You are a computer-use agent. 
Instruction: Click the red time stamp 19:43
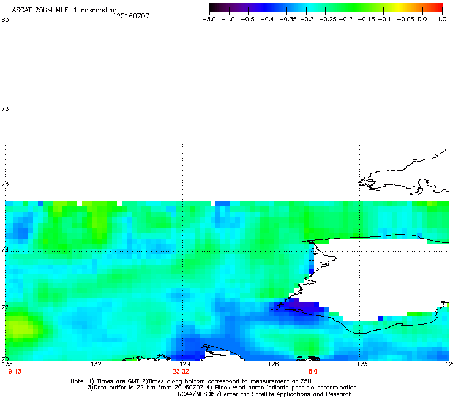coord(13,372)
